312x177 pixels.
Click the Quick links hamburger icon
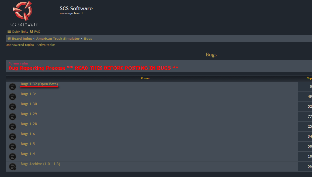9,32
